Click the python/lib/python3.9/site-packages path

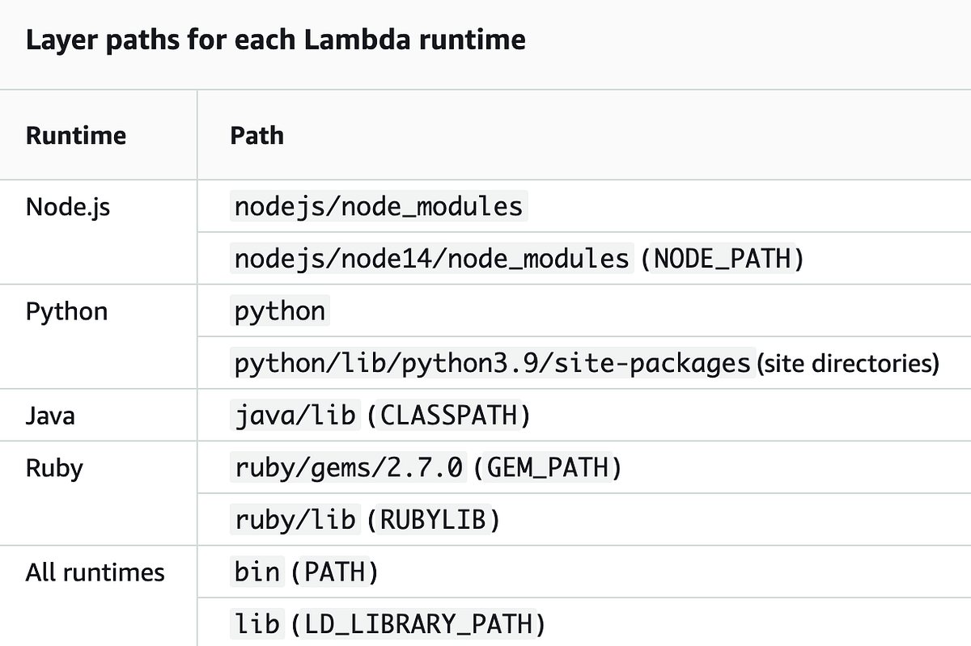click(489, 363)
